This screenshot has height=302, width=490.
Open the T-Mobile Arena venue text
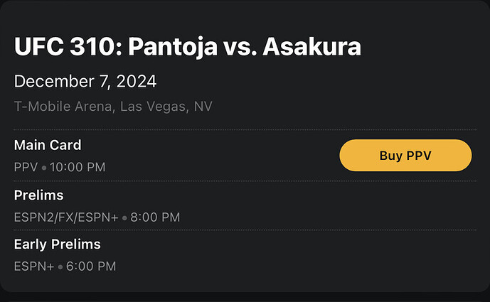point(64,107)
